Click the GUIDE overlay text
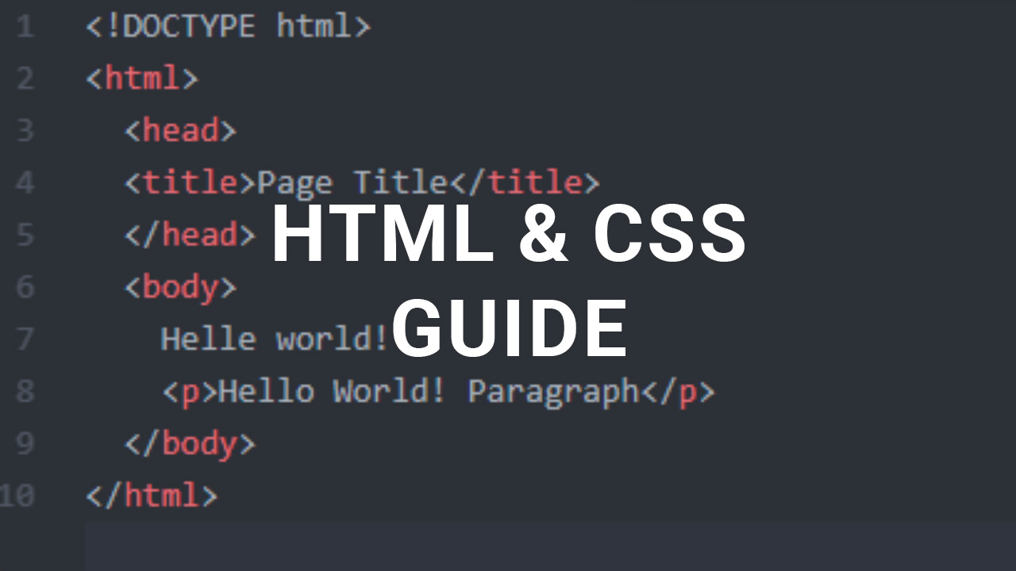The height and width of the screenshot is (571, 1016). click(508, 325)
